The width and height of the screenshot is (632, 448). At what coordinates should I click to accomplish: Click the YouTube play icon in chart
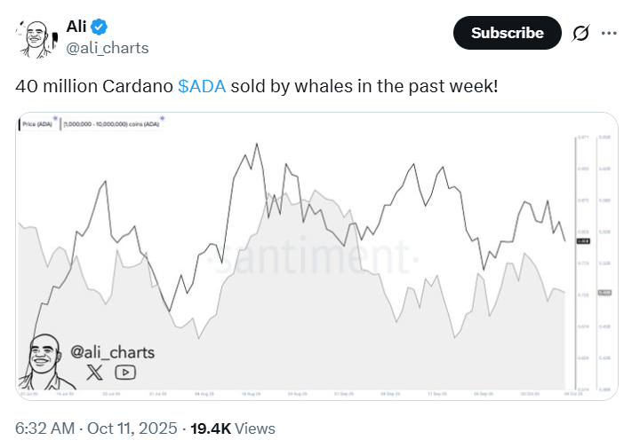pos(125,373)
